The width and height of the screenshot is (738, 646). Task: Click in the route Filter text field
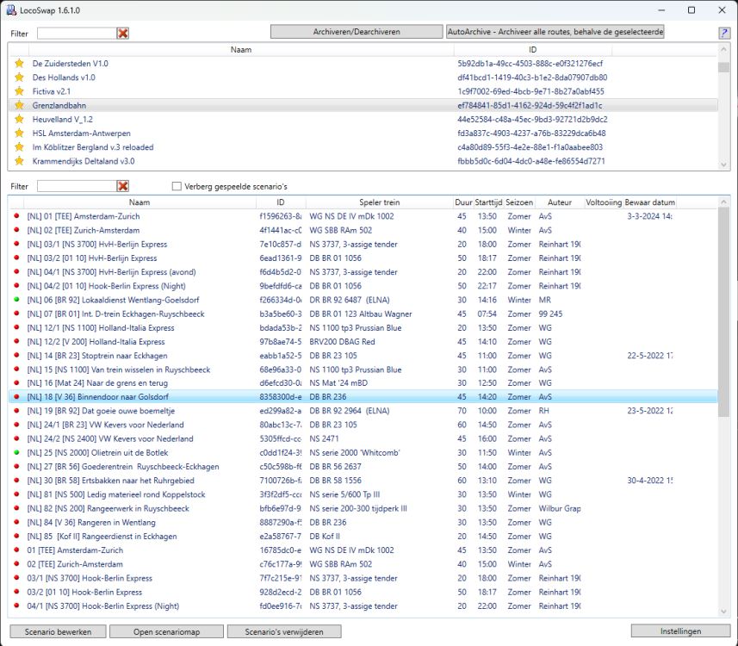(x=76, y=33)
